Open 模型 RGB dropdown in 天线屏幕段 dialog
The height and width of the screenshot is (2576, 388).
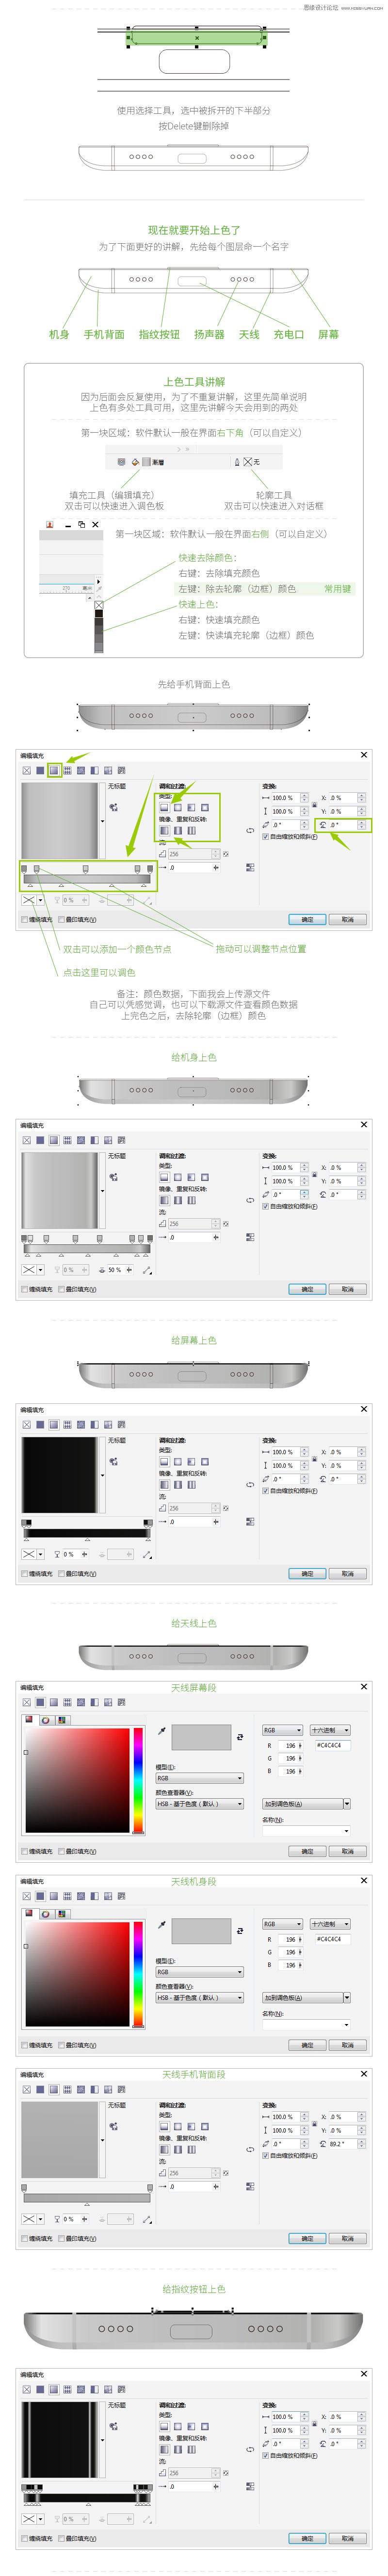pyautogui.click(x=199, y=1779)
